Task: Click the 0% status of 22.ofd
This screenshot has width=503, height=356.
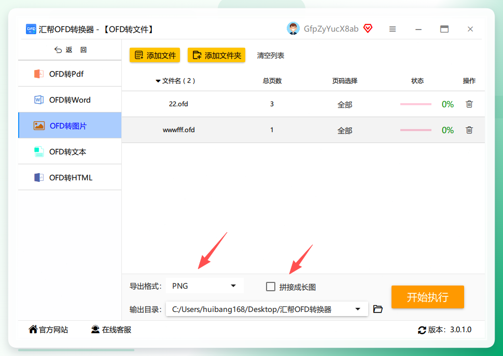Action: coord(448,104)
